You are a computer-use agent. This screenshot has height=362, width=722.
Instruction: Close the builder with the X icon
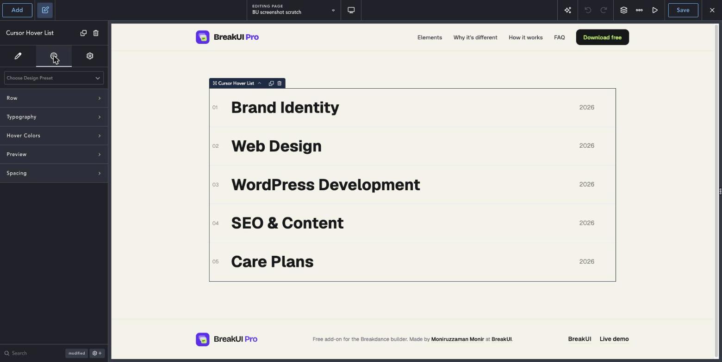712,10
